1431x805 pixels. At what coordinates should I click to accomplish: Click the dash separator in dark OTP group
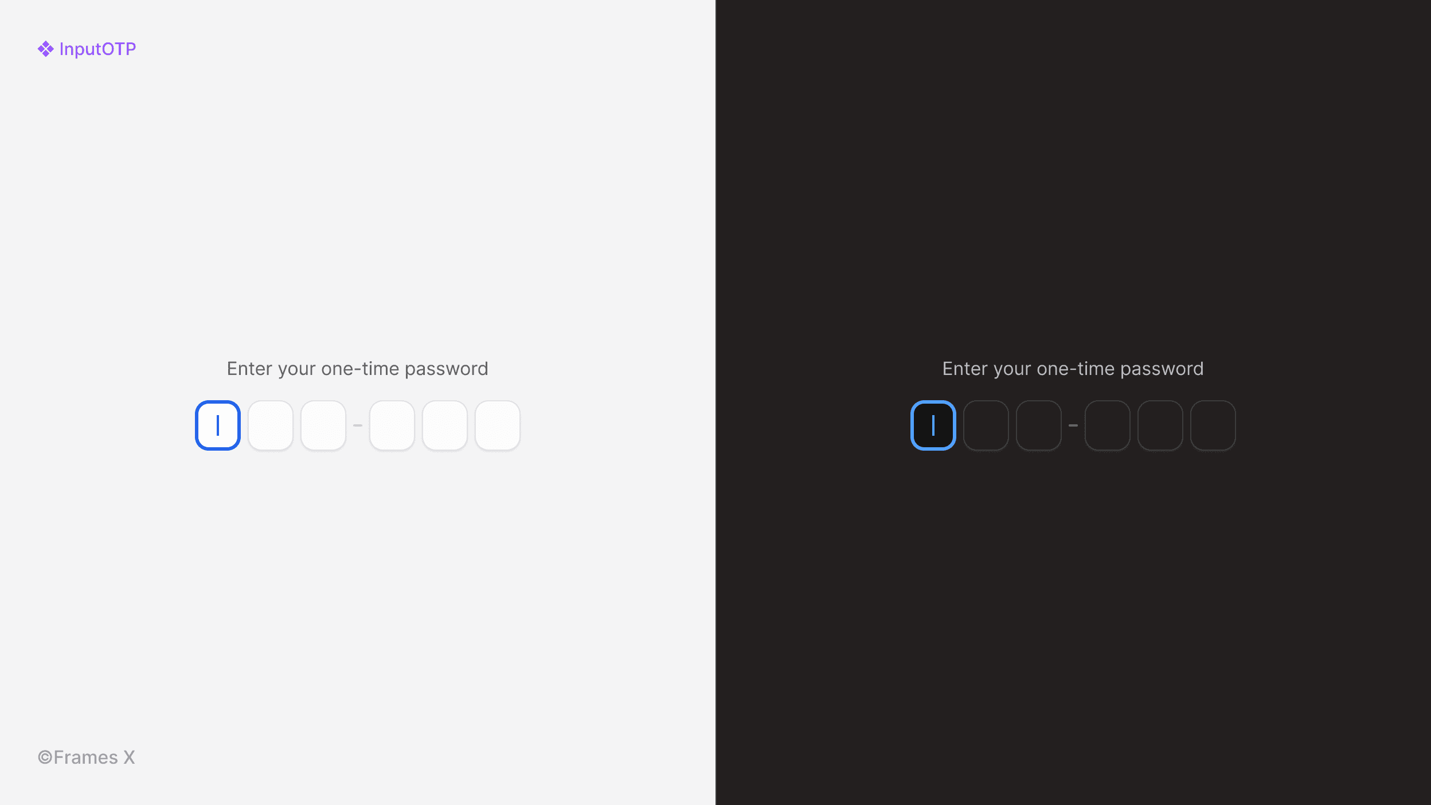tap(1073, 425)
